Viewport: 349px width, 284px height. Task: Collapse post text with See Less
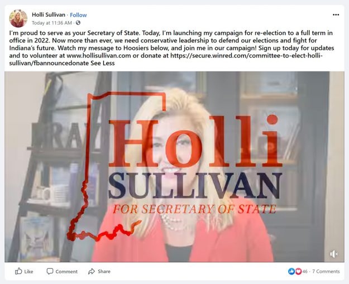(103, 63)
